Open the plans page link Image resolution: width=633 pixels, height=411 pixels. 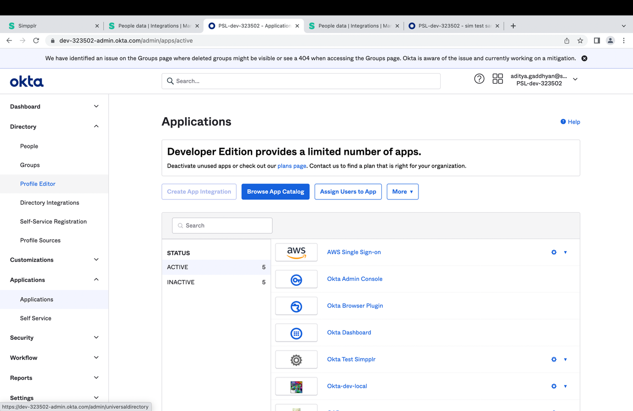tap(292, 166)
